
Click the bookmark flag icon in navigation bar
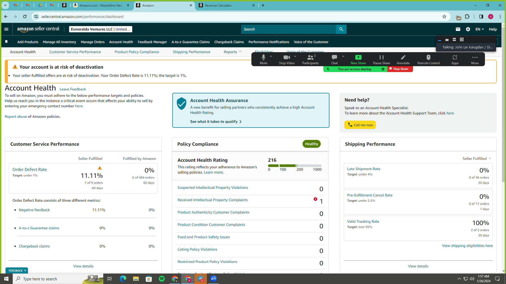[6, 42]
